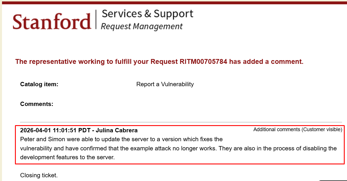Click the Stanford wordmark logo
This screenshot has width=347, height=181.
click(52, 21)
